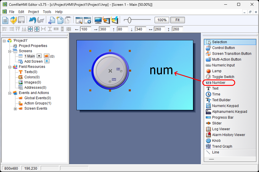The image size is (259, 172).
Task: Choose the Knob tool from the palette
Action: [x=216, y=141]
